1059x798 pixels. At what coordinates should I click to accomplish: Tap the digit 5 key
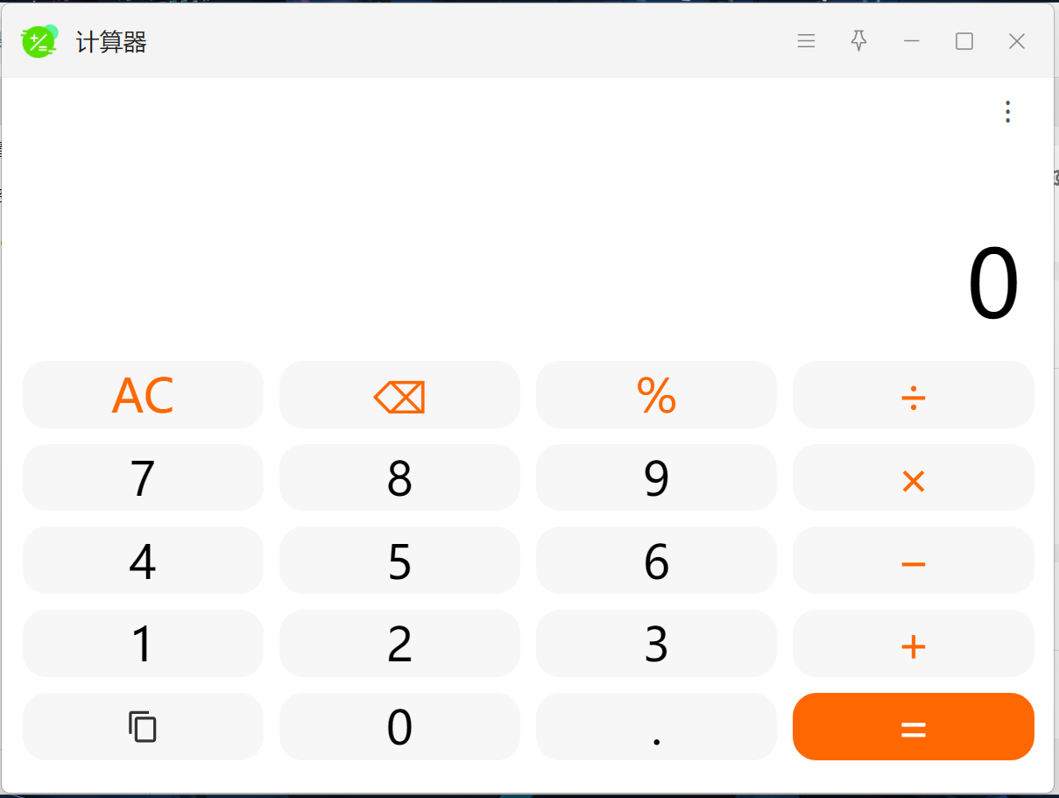[399, 561]
